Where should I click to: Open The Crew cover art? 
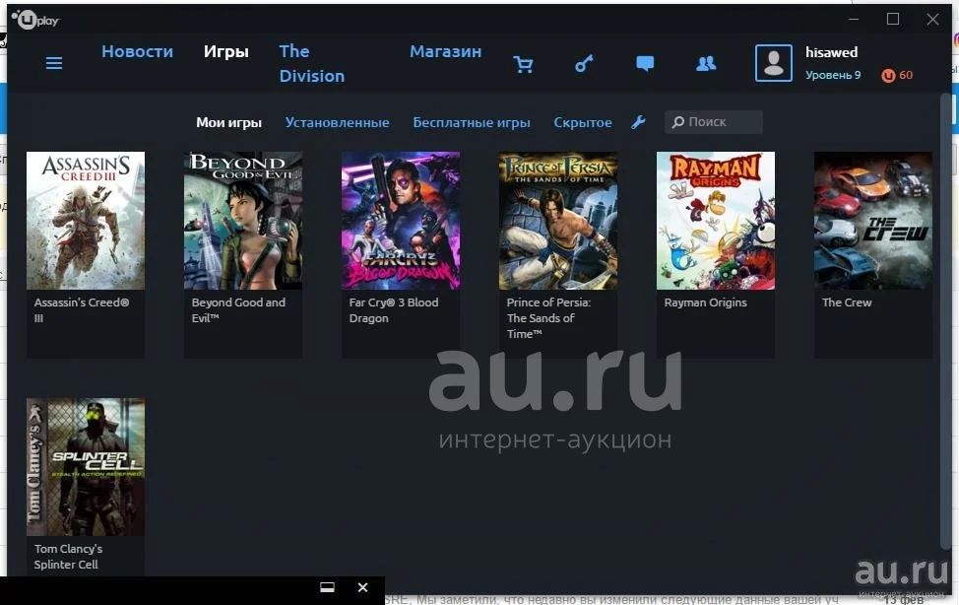[x=873, y=221]
